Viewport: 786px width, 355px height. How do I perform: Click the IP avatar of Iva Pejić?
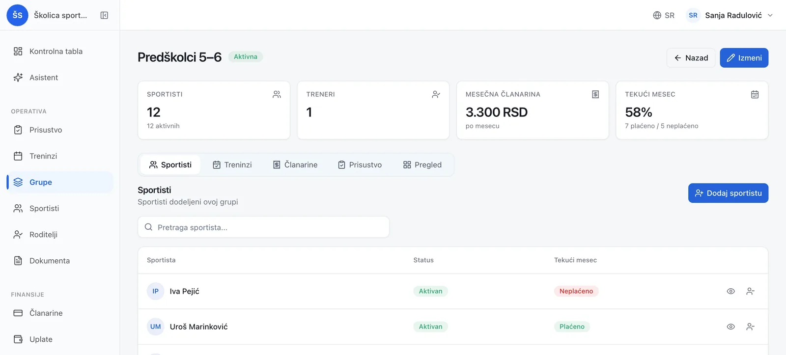tap(155, 291)
